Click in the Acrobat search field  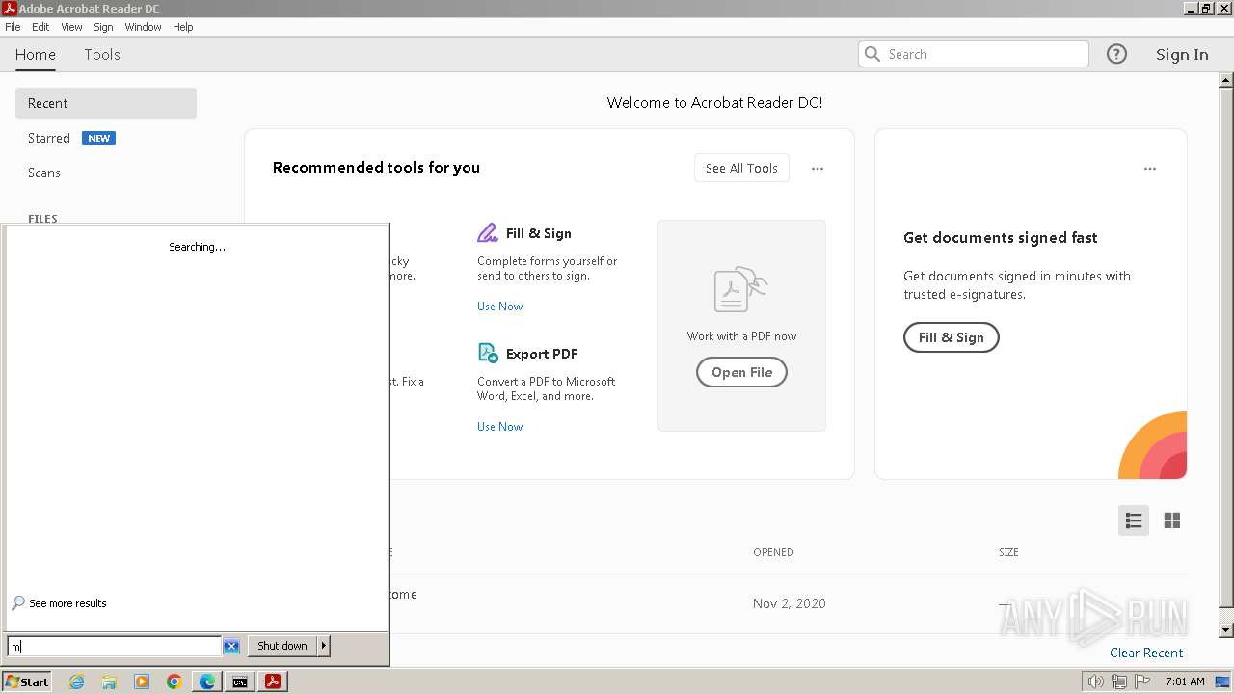(x=974, y=54)
